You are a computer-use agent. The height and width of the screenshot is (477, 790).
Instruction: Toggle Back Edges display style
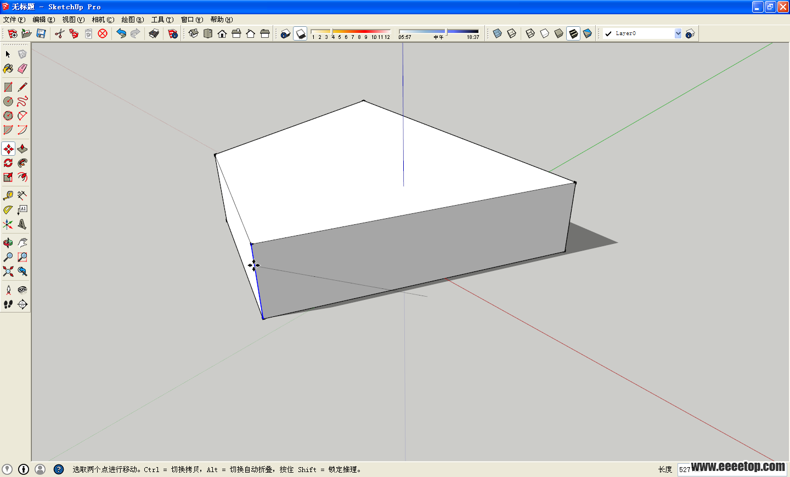tap(512, 33)
